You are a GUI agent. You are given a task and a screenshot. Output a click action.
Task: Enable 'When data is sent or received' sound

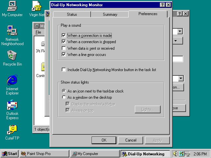[64, 48]
